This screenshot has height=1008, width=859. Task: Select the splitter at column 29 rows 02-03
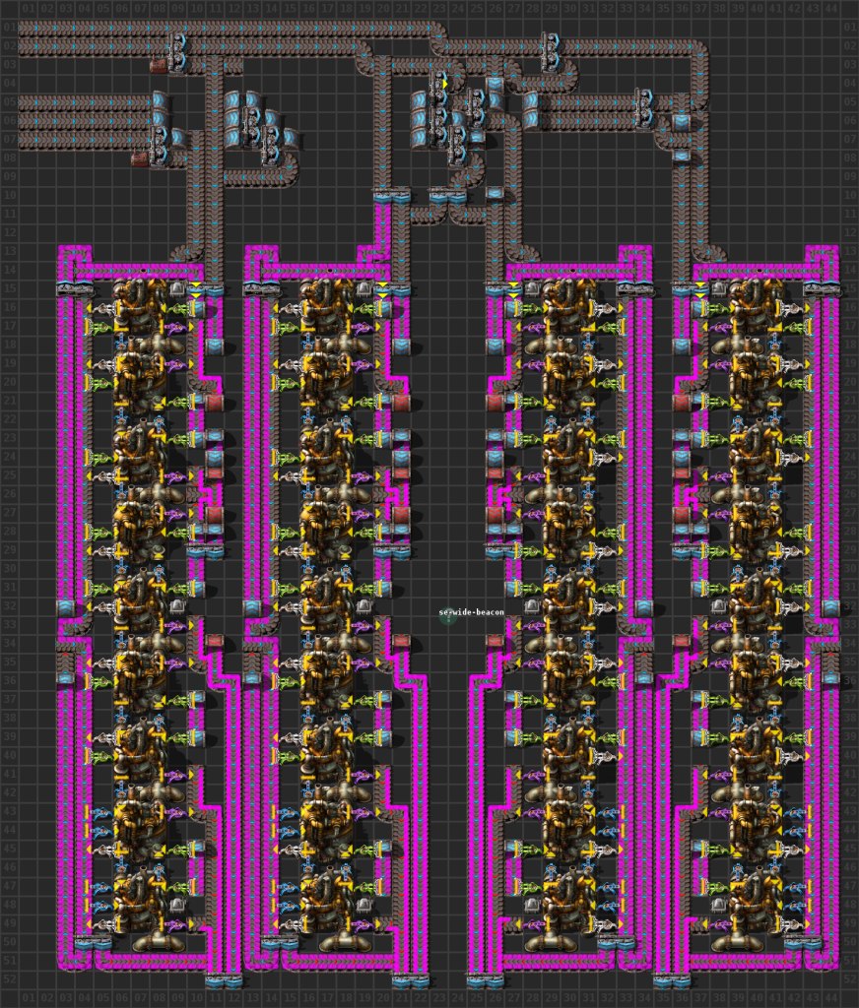tap(551, 53)
